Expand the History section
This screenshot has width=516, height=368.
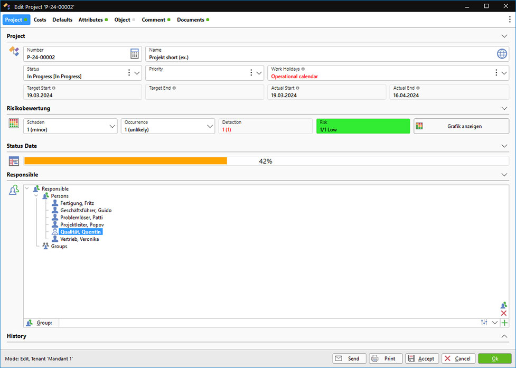(504, 336)
